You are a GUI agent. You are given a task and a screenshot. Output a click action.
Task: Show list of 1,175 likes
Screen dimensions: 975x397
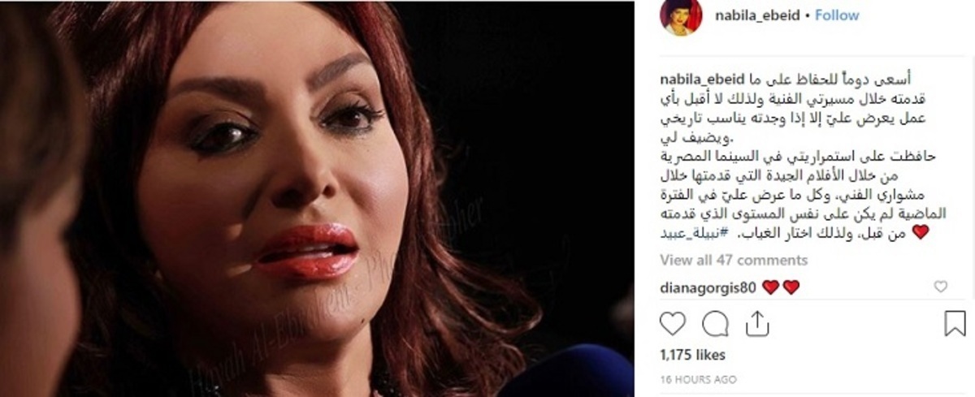693,355
